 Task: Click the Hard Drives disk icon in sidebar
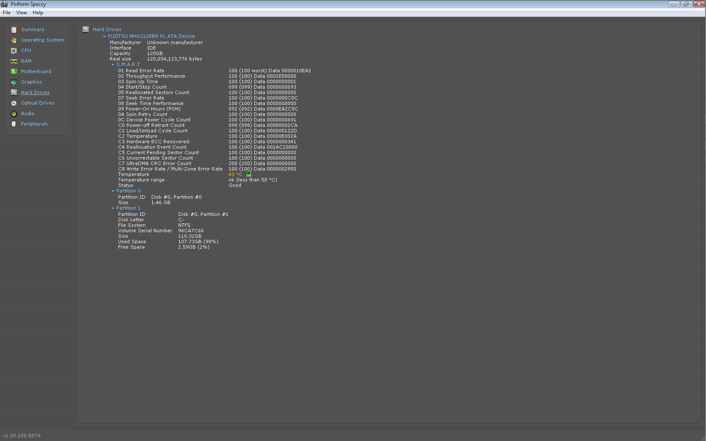coord(14,92)
